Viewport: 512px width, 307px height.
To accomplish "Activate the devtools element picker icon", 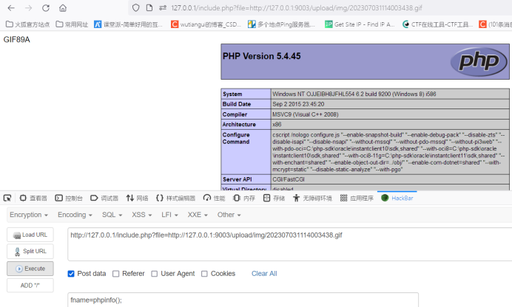I will 7,198.
